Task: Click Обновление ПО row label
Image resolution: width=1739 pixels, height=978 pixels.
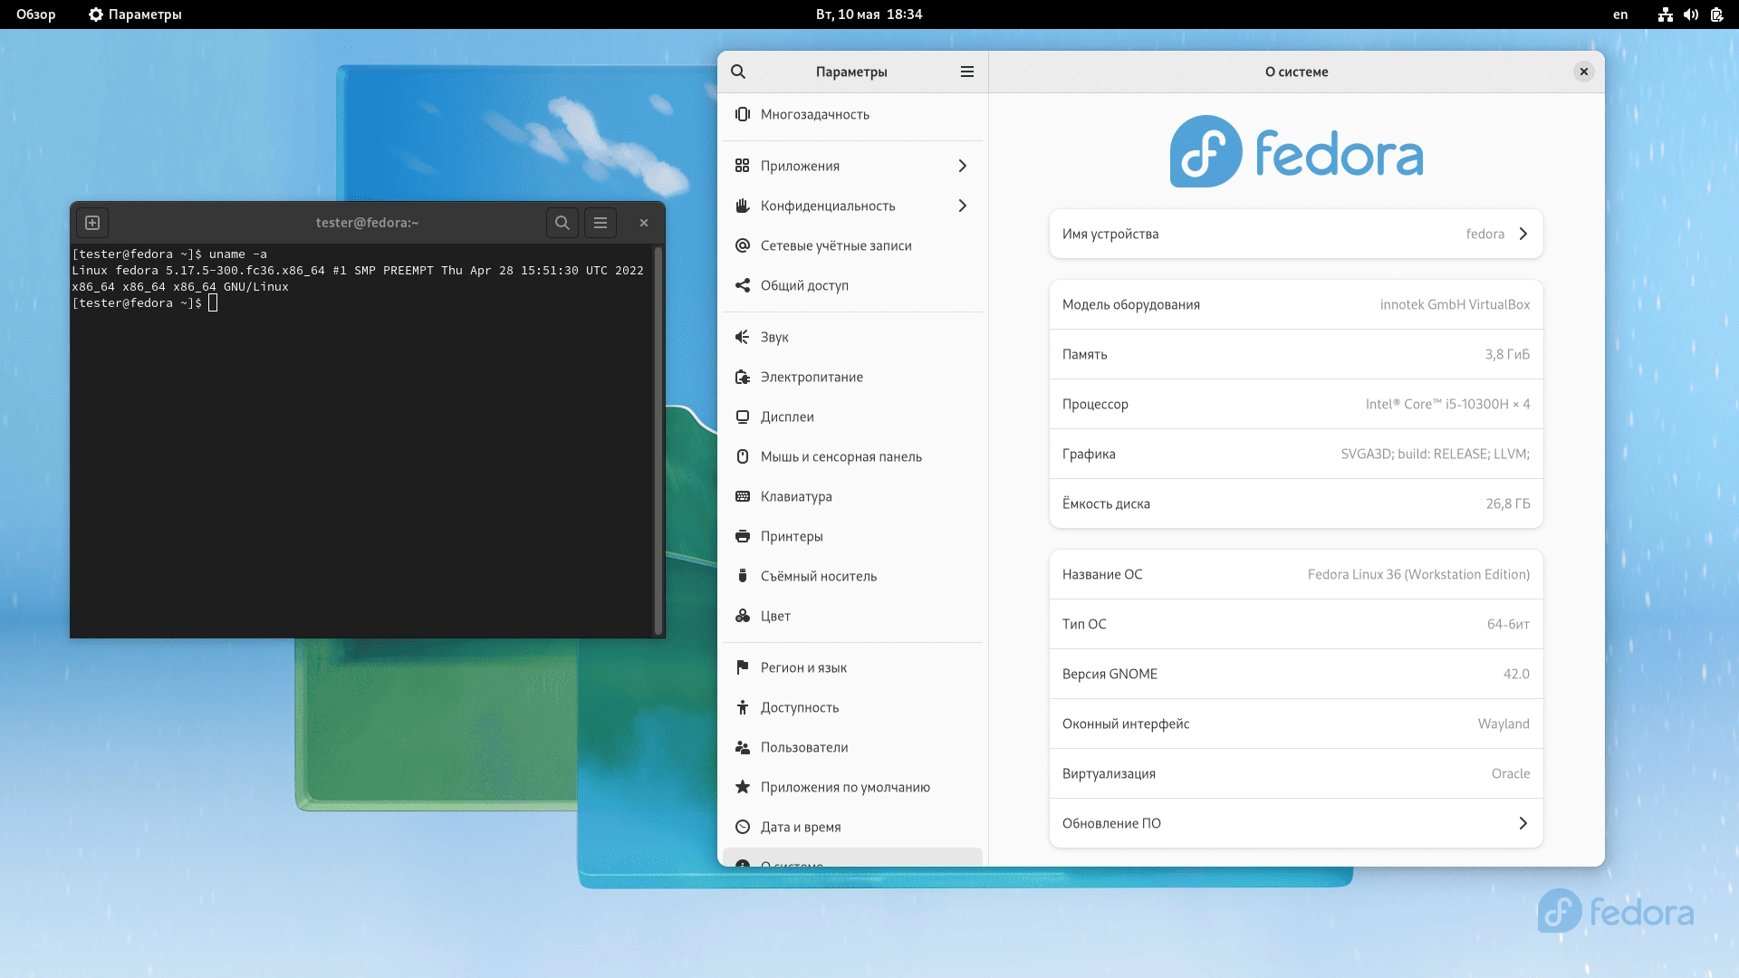Action: [1111, 823]
